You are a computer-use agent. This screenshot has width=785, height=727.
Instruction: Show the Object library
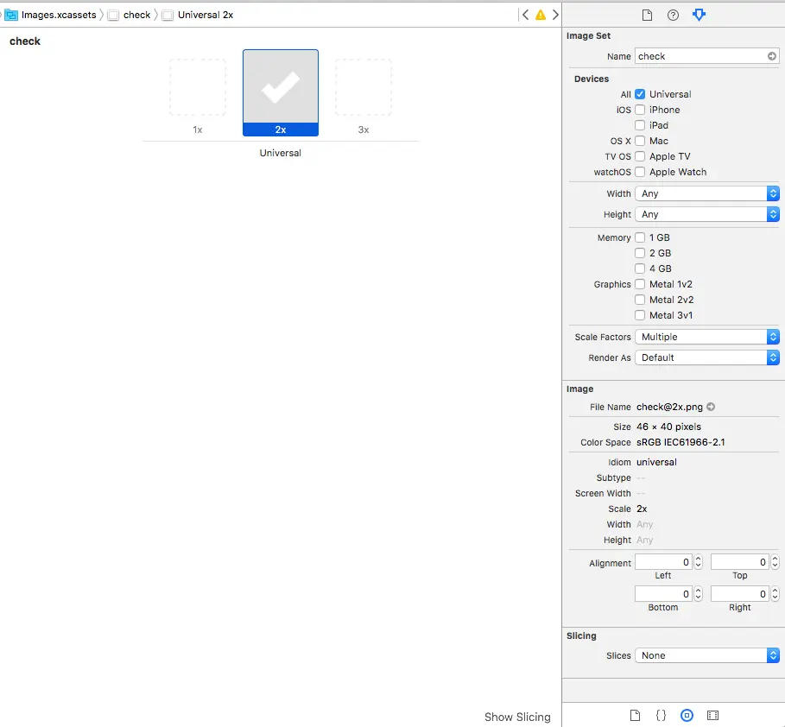click(x=687, y=715)
